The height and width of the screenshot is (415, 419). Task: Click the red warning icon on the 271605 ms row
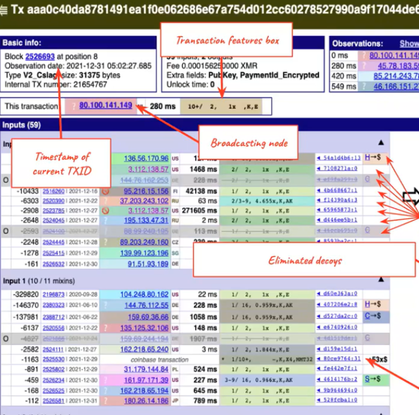(x=105, y=210)
